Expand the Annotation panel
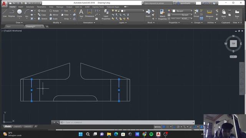 pos(89,23)
